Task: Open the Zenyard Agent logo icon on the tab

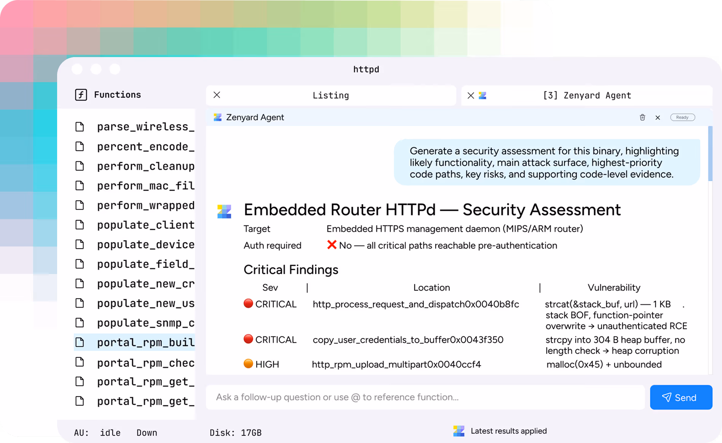Action: click(x=482, y=95)
